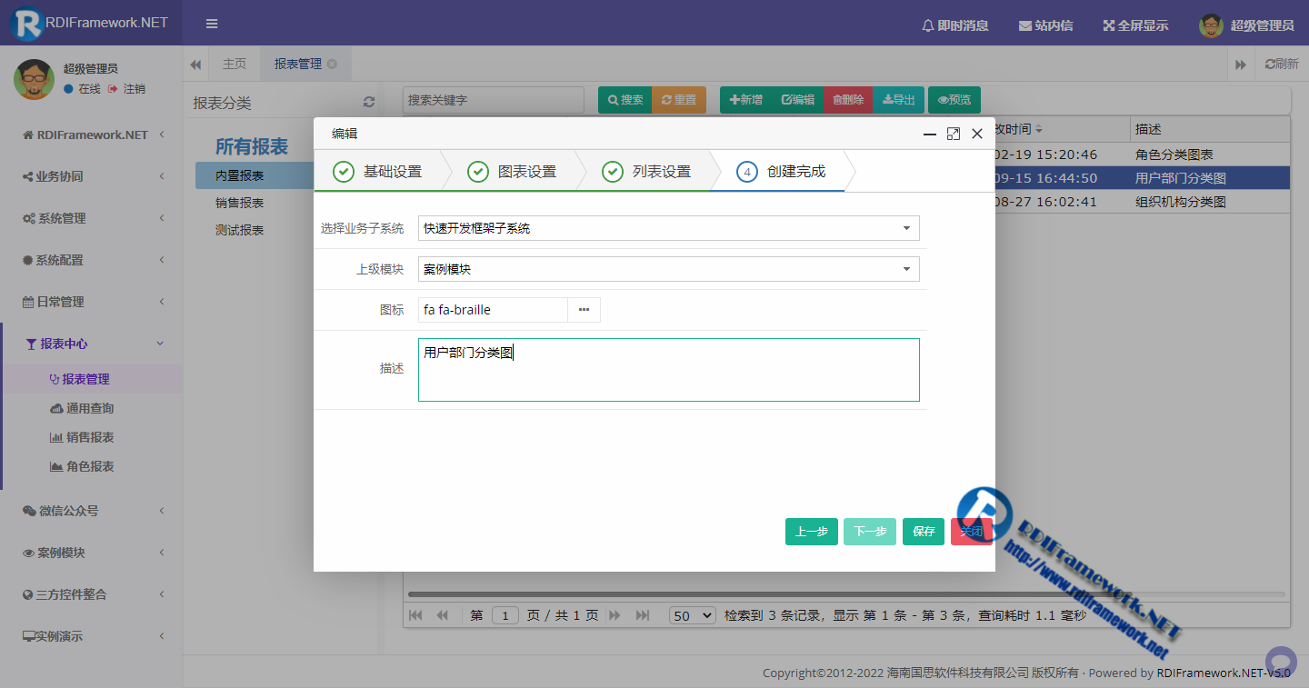The height and width of the screenshot is (688, 1309).
Task: Click the RDIFramework.NET logo
Action: coord(91,23)
